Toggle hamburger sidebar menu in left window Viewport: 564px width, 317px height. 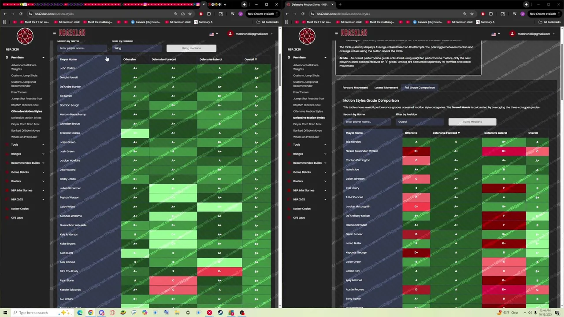pos(54,33)
